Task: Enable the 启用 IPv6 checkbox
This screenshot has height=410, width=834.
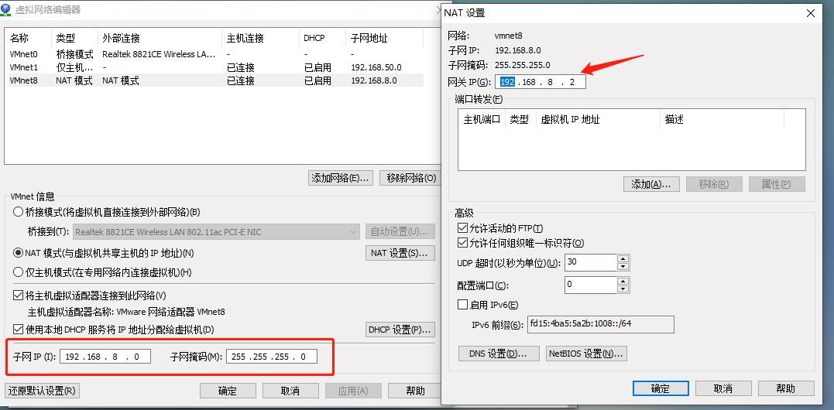Action: tap(462, 305)
